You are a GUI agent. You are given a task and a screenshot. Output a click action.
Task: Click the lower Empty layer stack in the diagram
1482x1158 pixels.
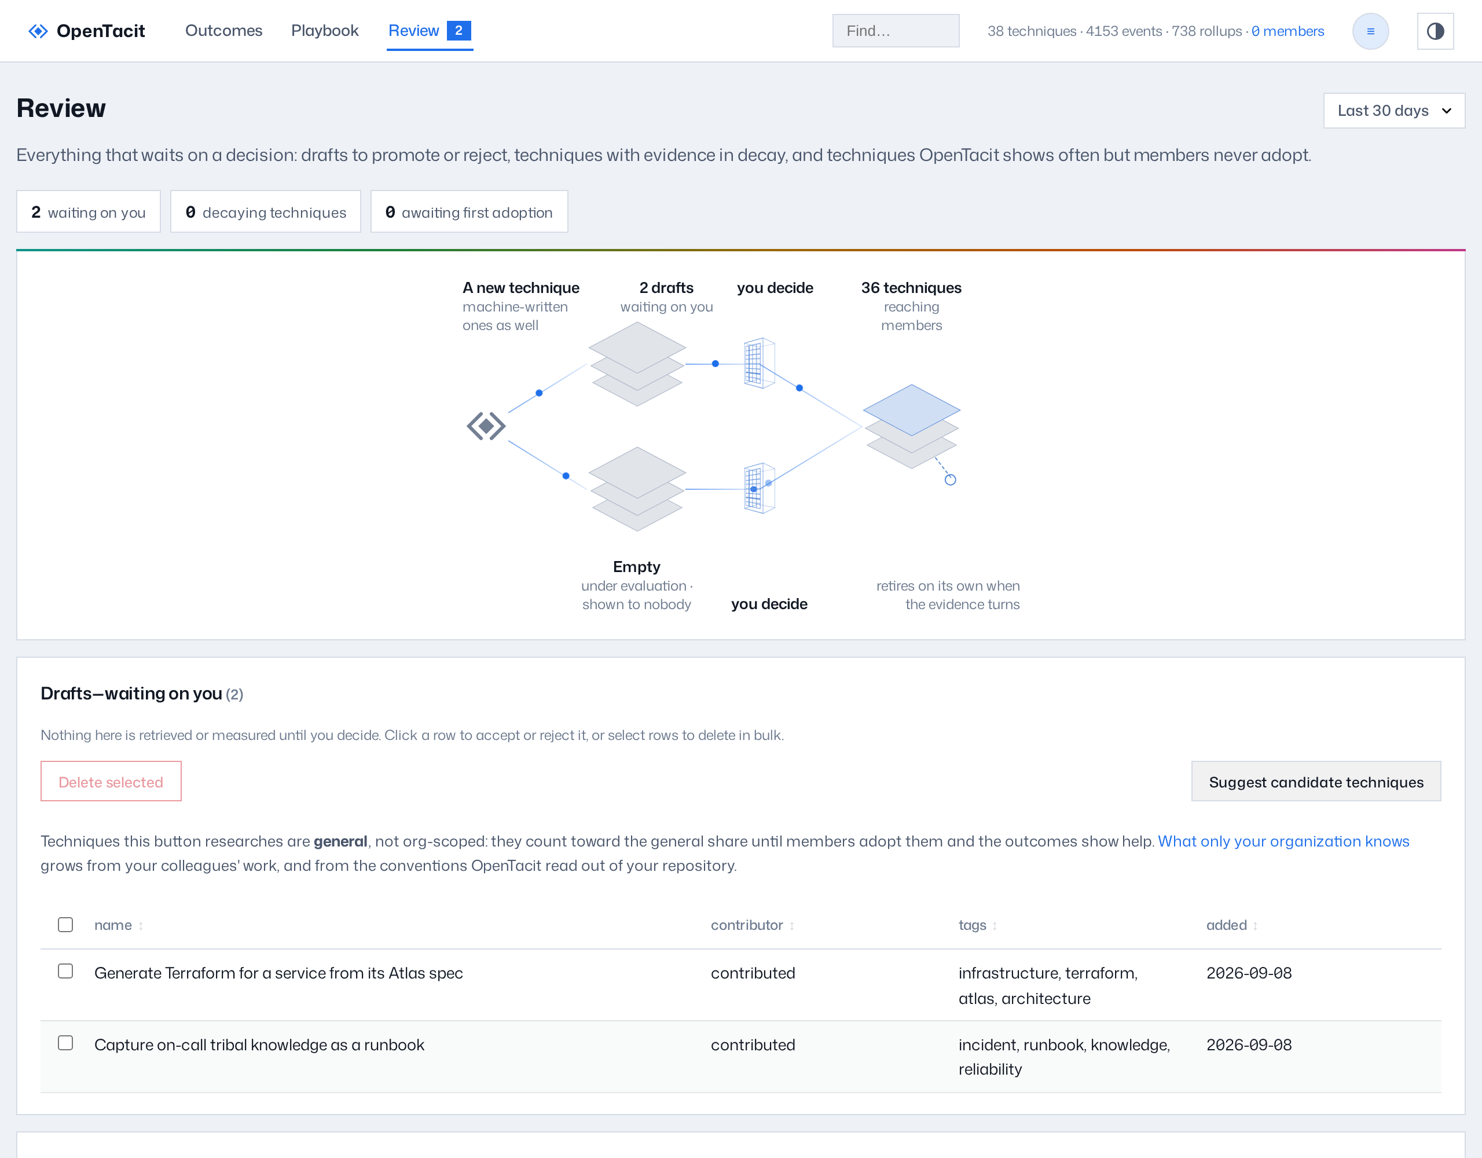pyautogui.click(x=636, y=489)
